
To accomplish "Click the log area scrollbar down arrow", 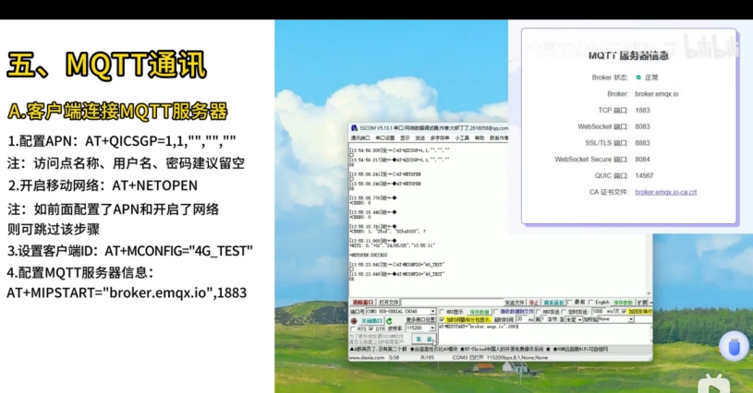I will point(649,293).
